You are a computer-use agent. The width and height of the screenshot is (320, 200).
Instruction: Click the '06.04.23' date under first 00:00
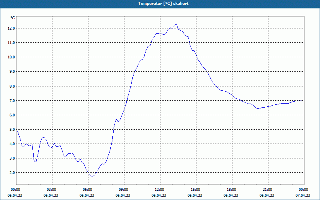15,195
